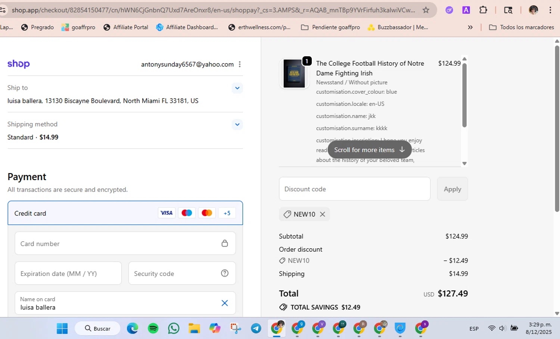Clear the Name on card field
This screenshot has height=339, width=560.
coord(225,303)
